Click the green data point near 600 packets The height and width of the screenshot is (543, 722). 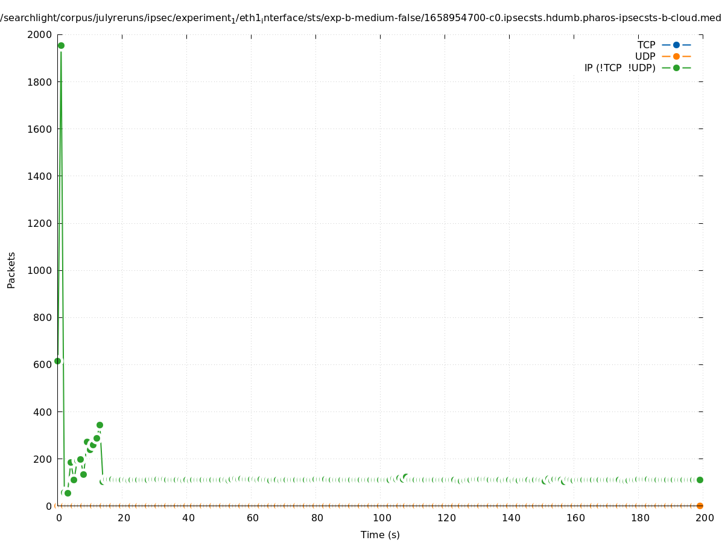coord(57,361)
